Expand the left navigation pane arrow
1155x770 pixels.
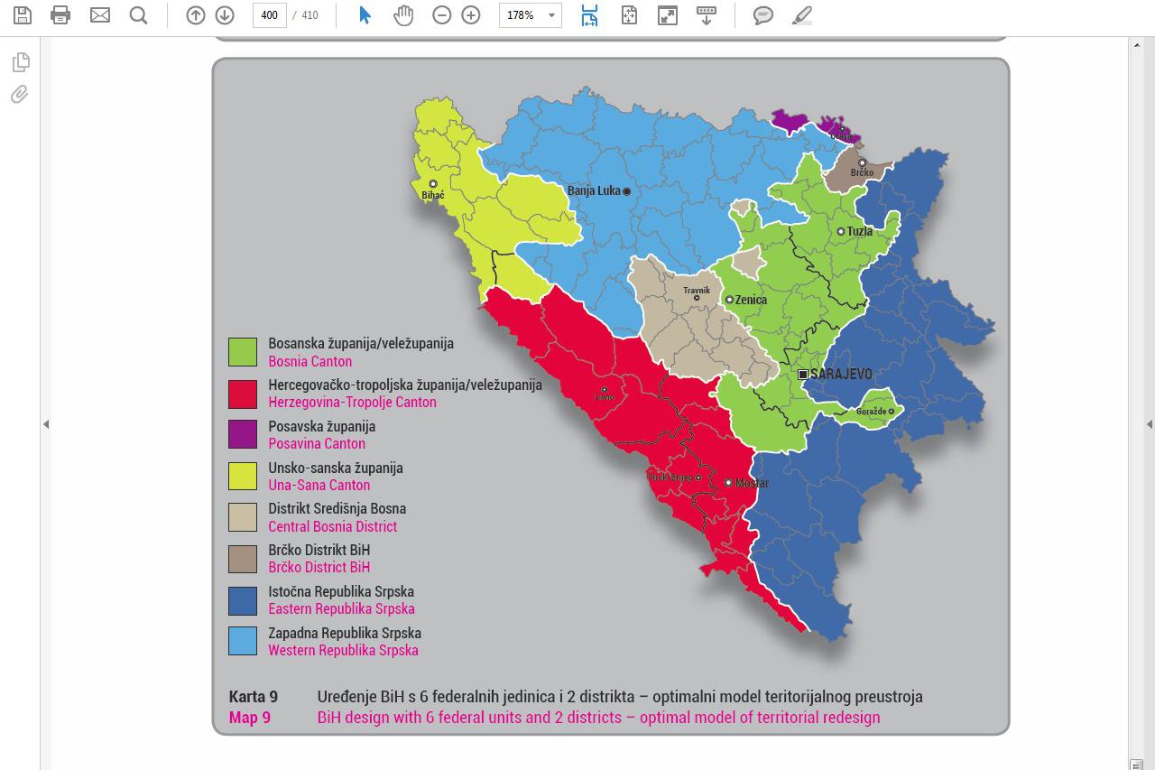46,424
